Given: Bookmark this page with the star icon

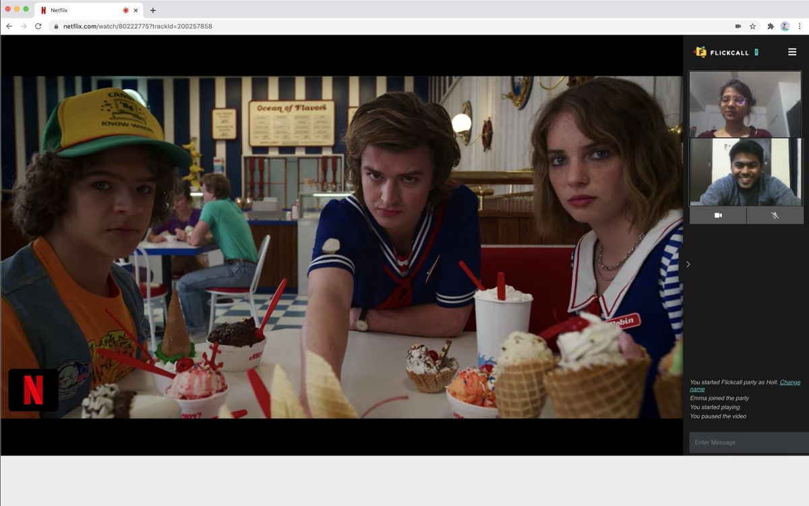Looking at the screenshot, I should point(752,26).
